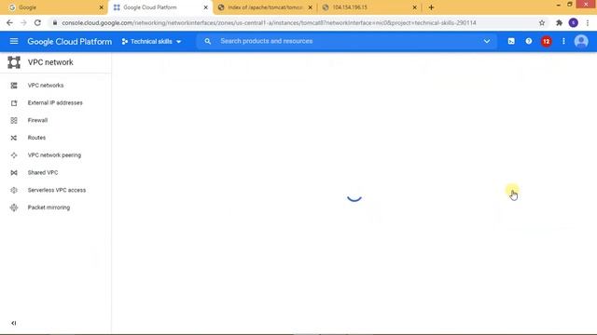Image resolution: width=597 pixels, height=335 pixels.
Task: Click the External IP addresses icon
Action: click(x=14, y=103)
